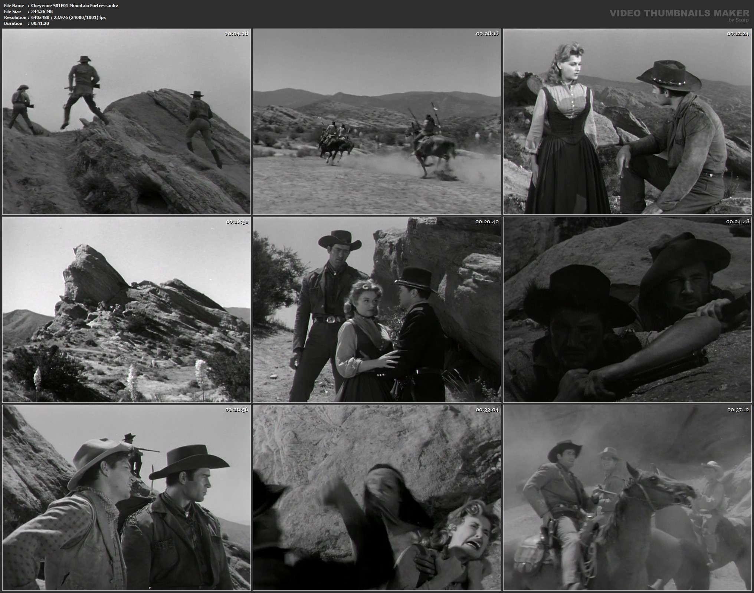Click the 'by Scorp' credit text
754x593 pixels.
pyautogui.click(x=738, y=20)
